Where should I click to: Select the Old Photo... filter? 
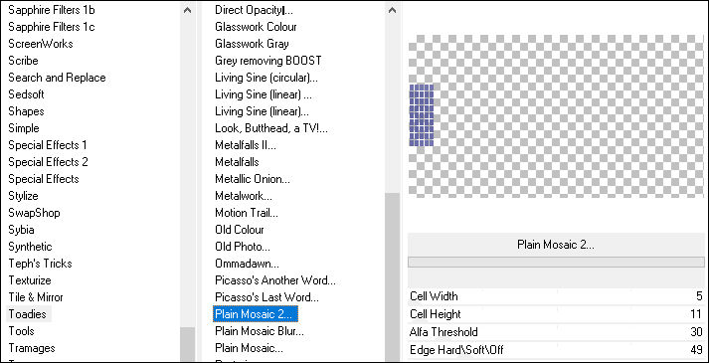(243, 247)
